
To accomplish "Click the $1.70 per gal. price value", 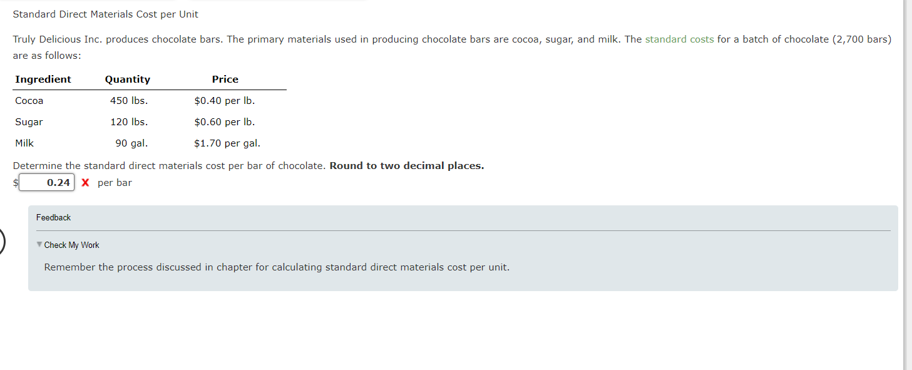I will tap(227, 143).
